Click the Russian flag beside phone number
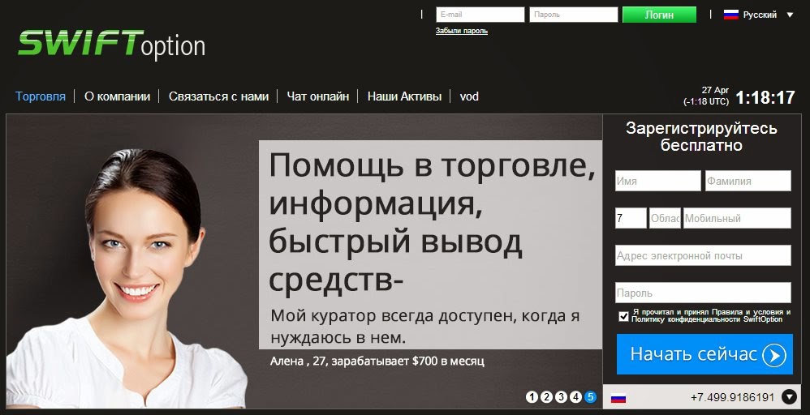Screen dimensions: 810x415 pos(618,398)
